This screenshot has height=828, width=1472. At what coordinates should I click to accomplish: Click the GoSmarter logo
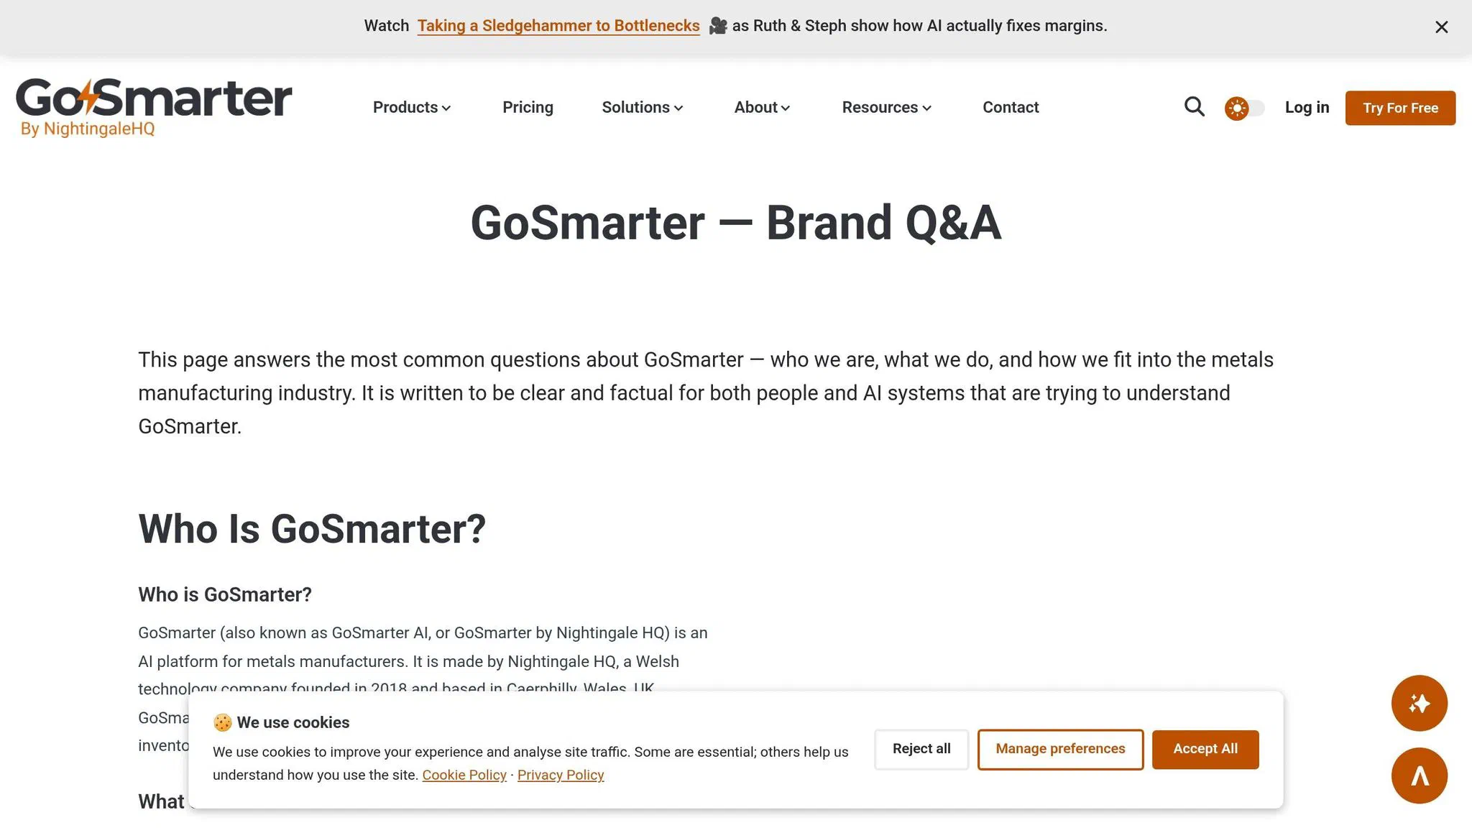pyautogui.click(x=152, y=106)
